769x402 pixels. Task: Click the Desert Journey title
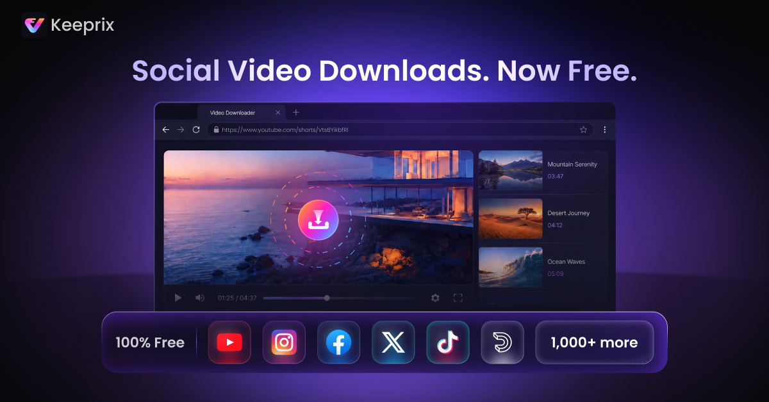pos(568,213)
